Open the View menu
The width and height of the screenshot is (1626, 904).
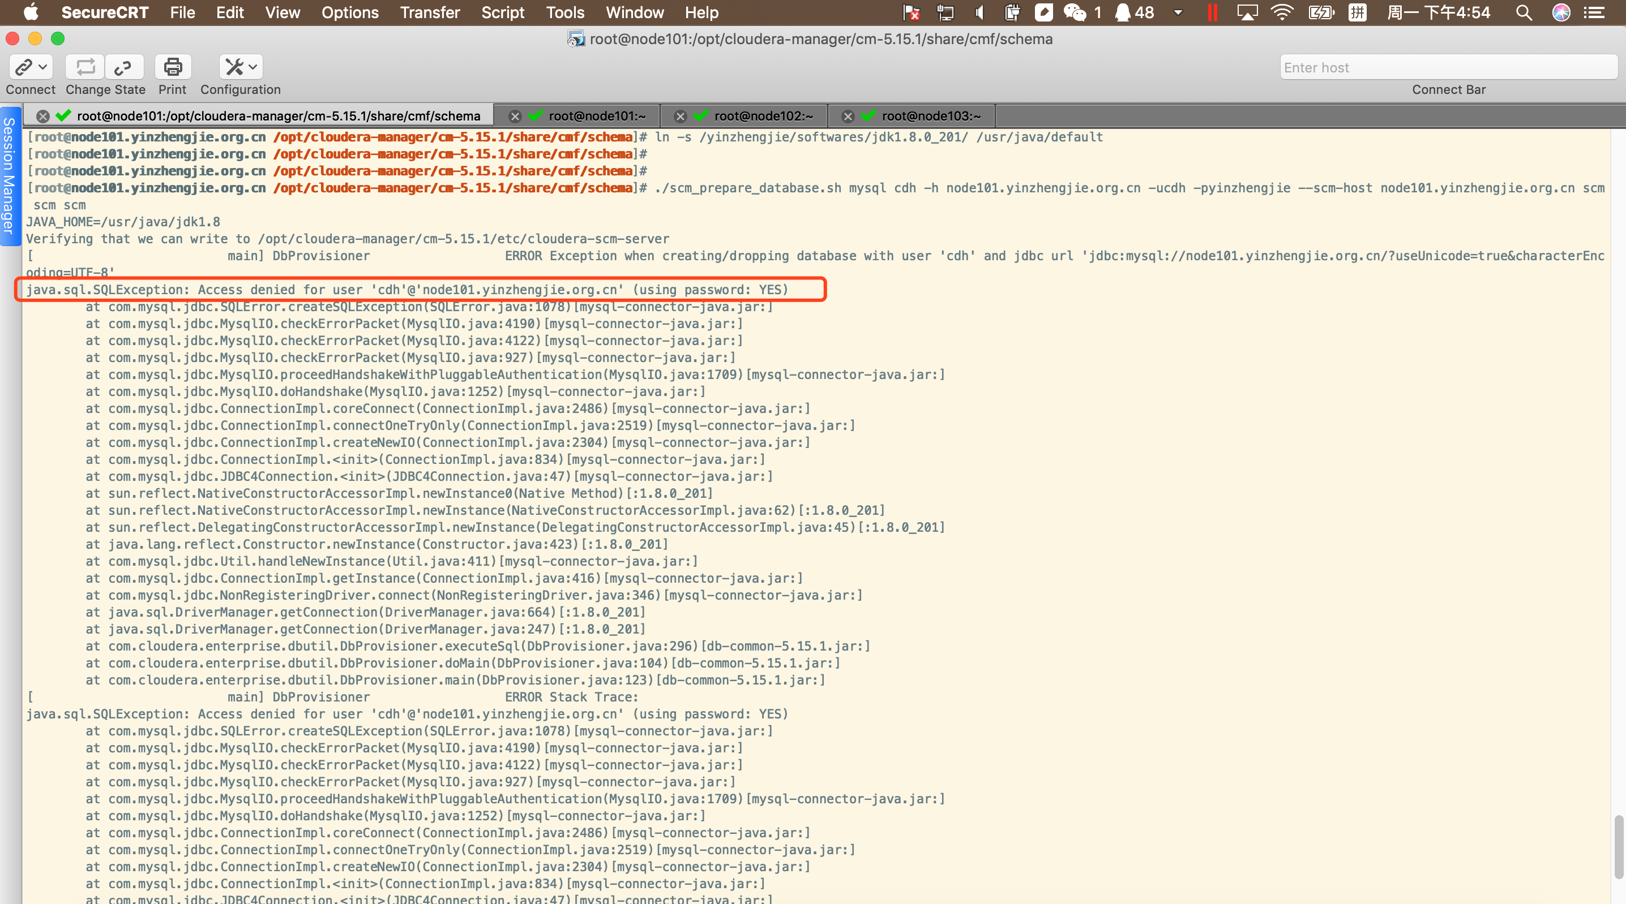click(x=282, y=12)
